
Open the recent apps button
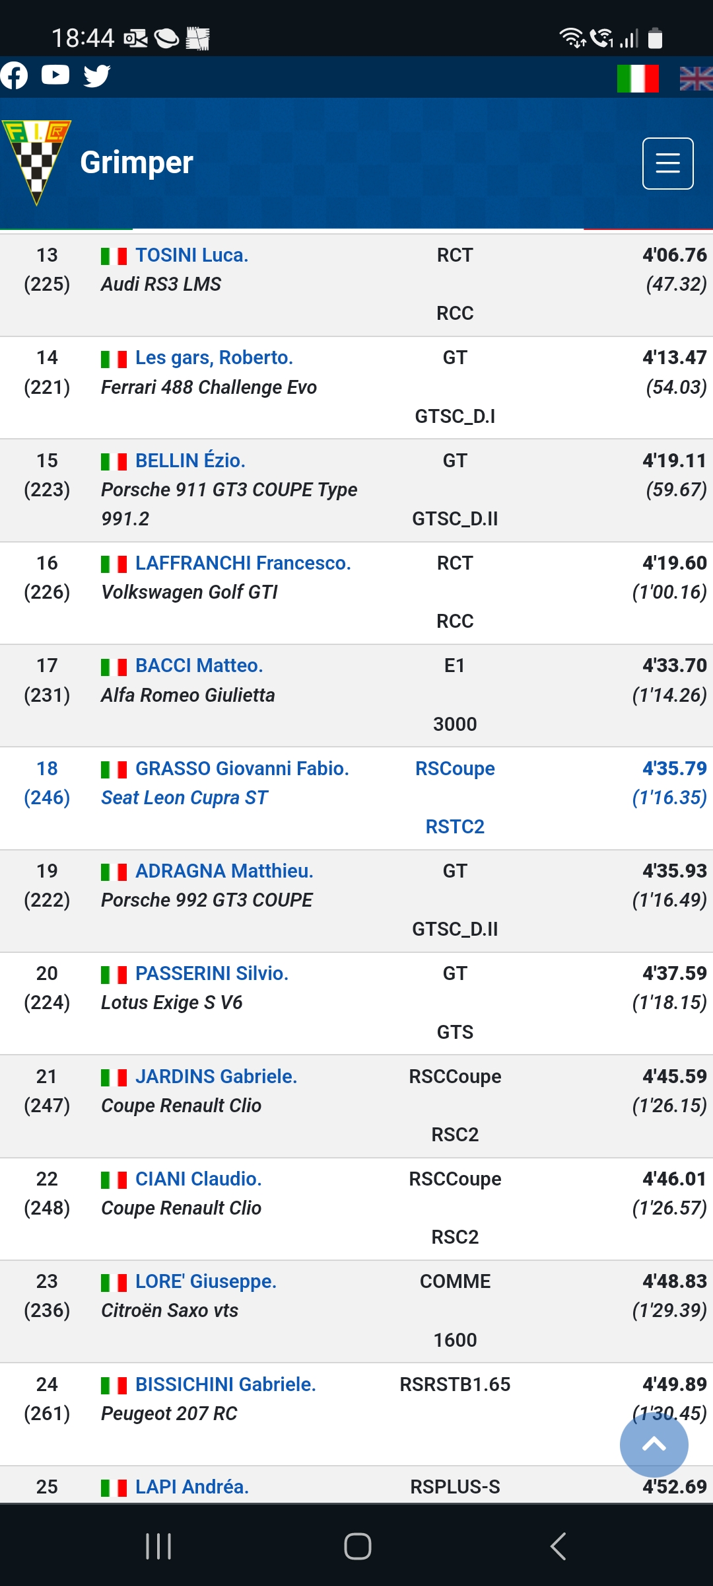coord(158,1546)
